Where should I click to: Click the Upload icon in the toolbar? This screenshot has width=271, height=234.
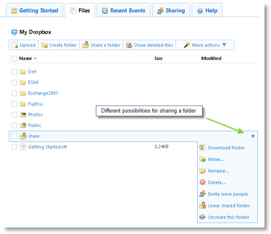15,45
